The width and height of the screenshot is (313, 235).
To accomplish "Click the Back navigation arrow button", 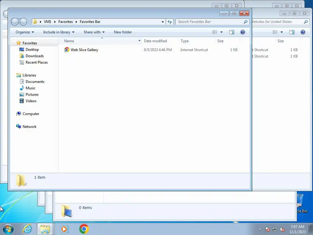I will (15, 22).
